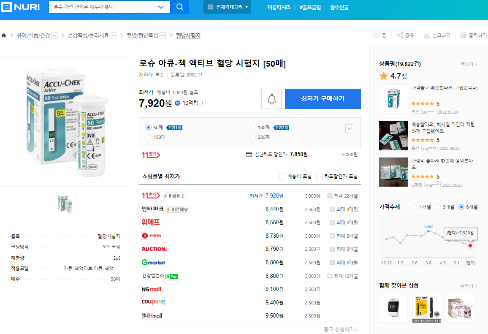Open the coupang shop listing
The height and width of the screenshot is (334, 488).
click(x=153, y=302)
